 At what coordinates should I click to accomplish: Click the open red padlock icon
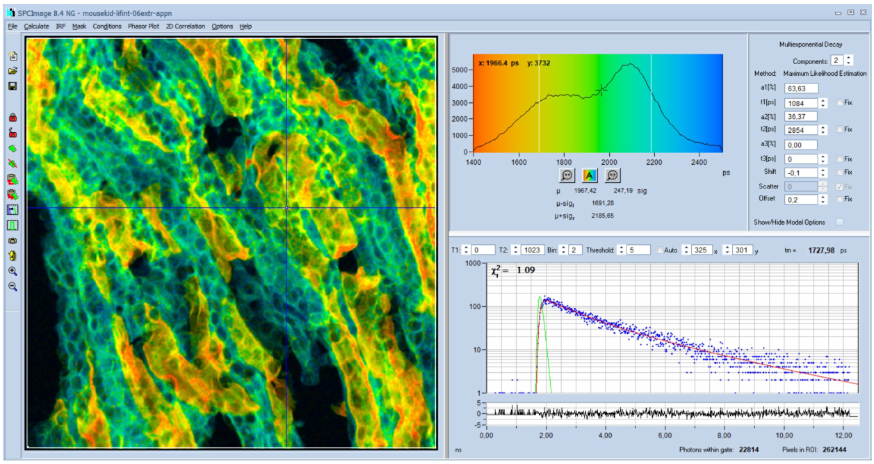[13, 132]
